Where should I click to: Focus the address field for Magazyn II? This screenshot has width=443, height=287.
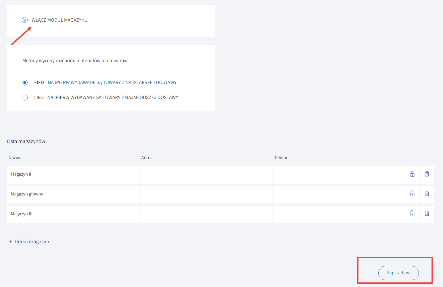[206, 174]
